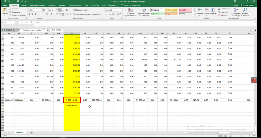Select the Таблица 1 sheet tab
This screenshot has height=138, width=261.
[20, 132]
